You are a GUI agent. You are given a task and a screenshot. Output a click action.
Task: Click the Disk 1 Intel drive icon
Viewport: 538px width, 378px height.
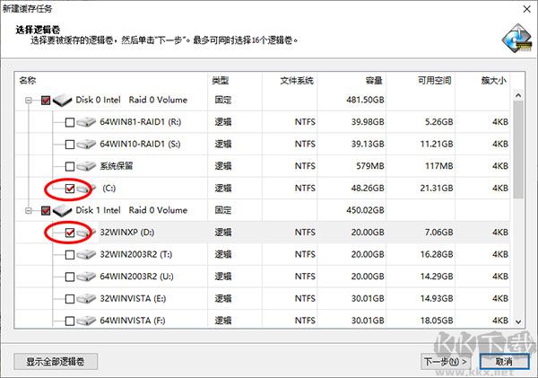pyautogui.click(x=63, y=210)
